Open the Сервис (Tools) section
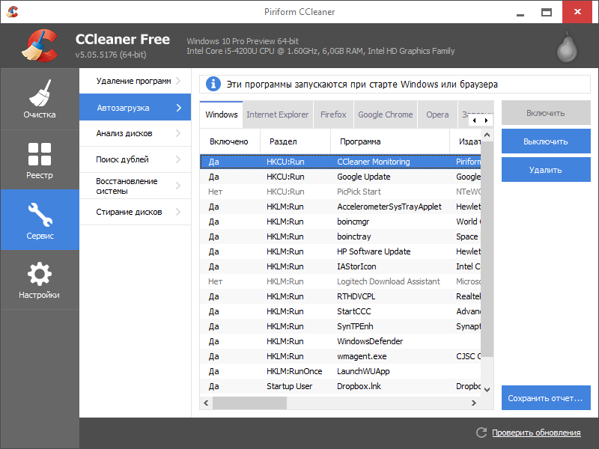599x449 pixels. 40,220
